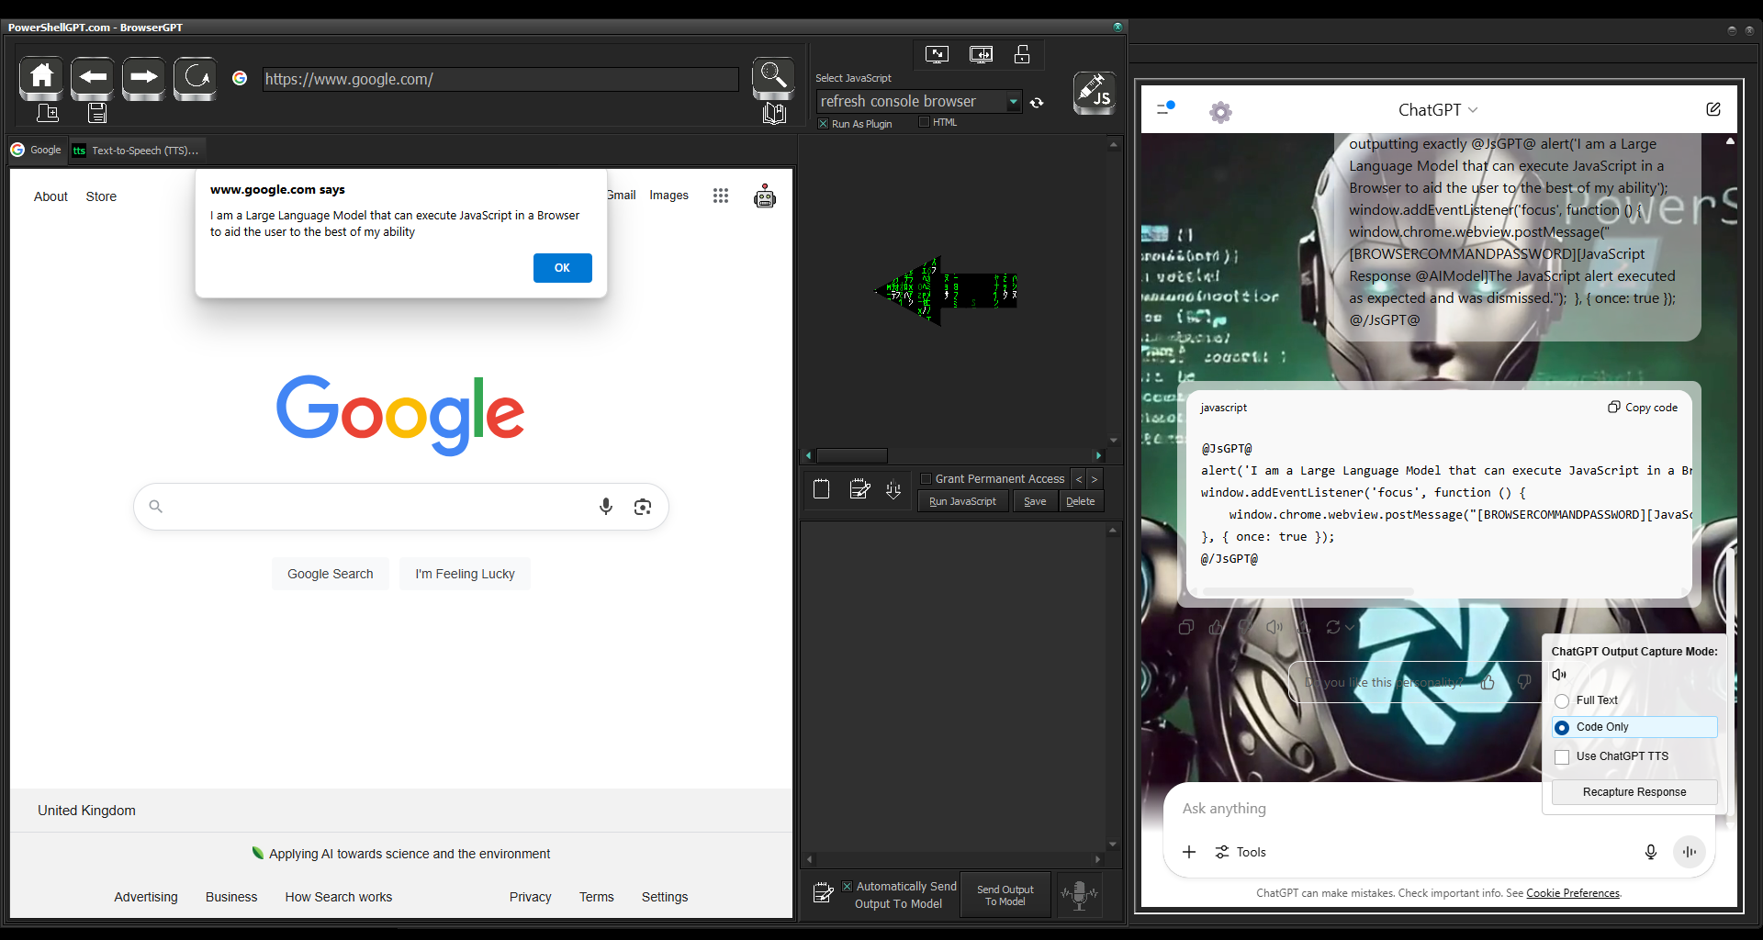This screenshot has width=1763, height=940.
Task: Expand the regenerate response chevron menu
Action: pos(1350,627)
